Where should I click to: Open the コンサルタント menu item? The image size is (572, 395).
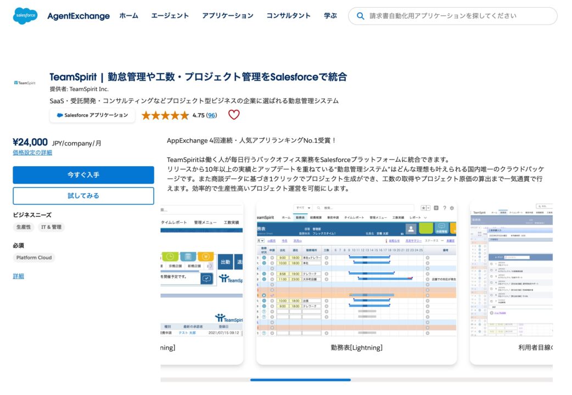288,16
